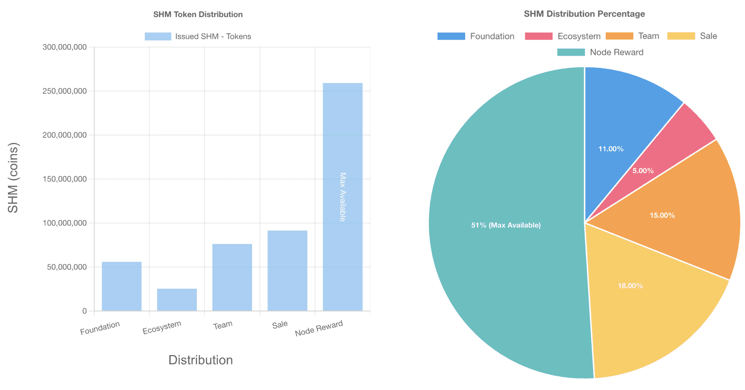Click the Sale x-axis tick label
The image size is (745, 390).
tap(280, 324)
